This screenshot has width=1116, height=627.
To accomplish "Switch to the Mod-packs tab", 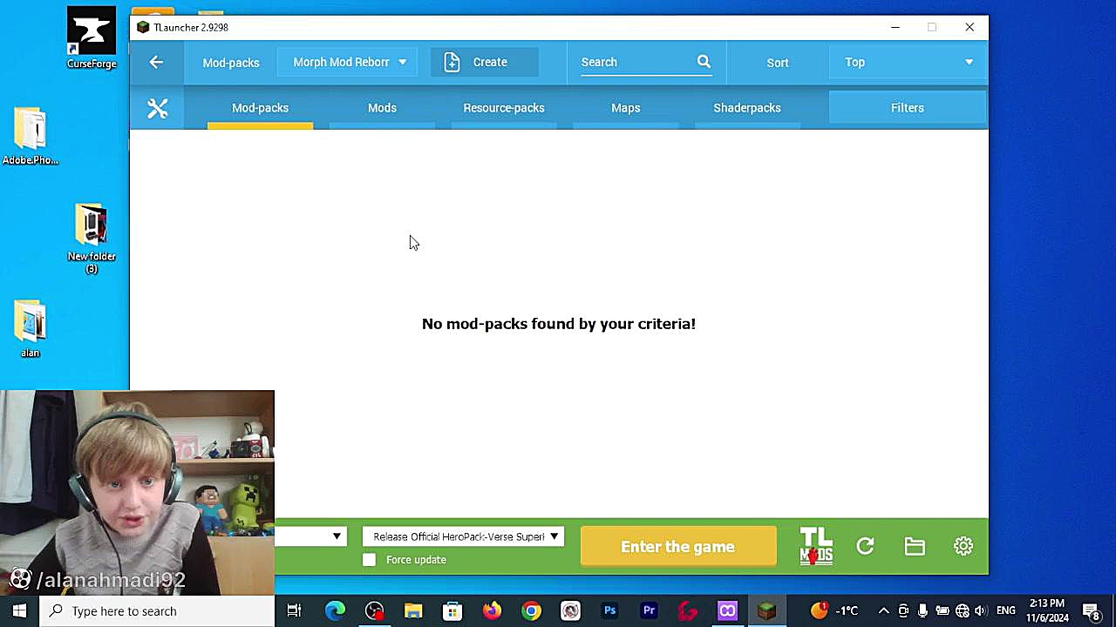I will coord(260,108).
